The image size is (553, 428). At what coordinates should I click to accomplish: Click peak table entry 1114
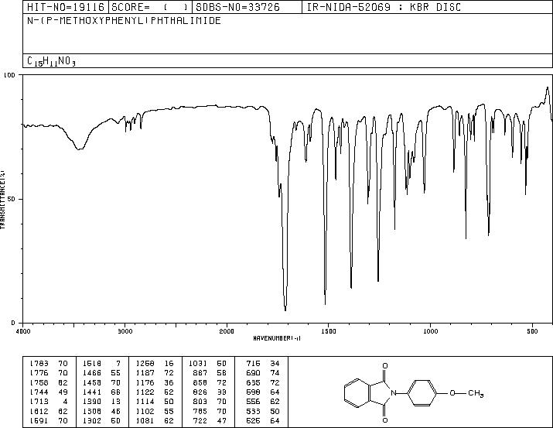click(x=145, y=402)
